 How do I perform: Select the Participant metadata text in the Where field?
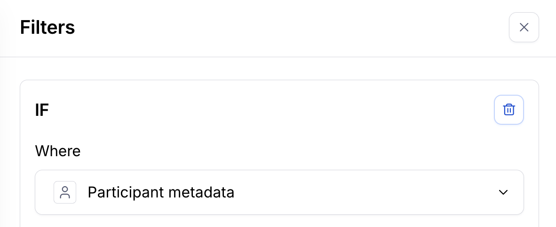pos(161,192)
